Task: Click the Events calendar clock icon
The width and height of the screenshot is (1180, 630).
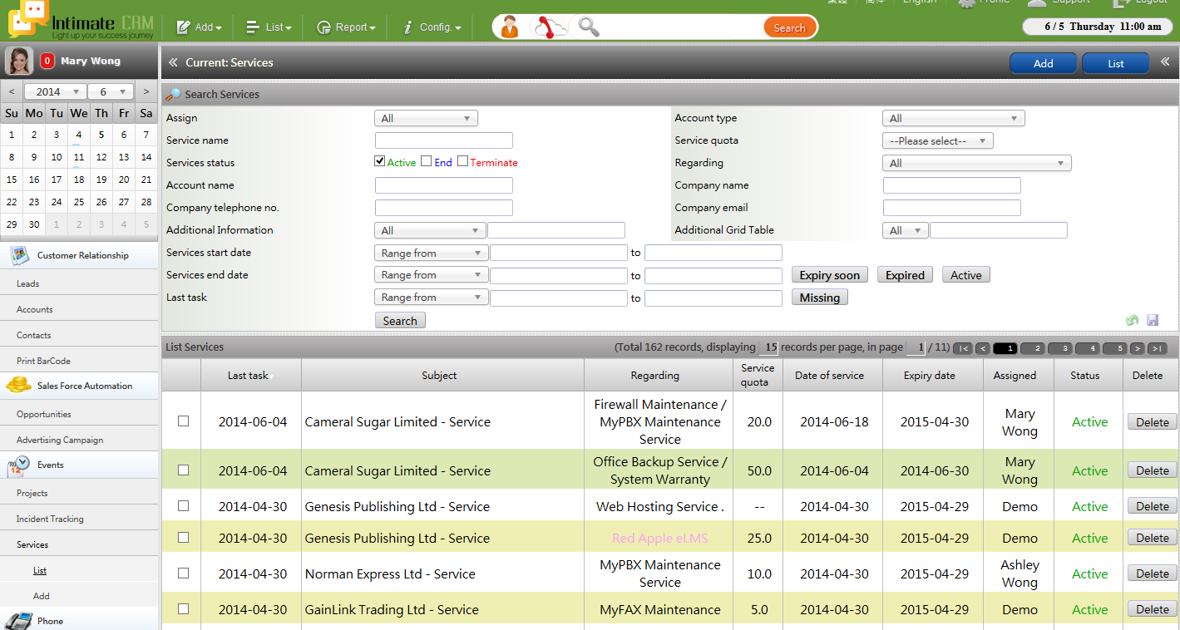Action: click(x=19, y=465)
